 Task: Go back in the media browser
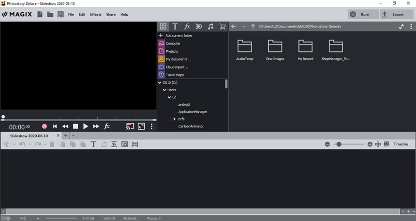(x=234, y=27)
